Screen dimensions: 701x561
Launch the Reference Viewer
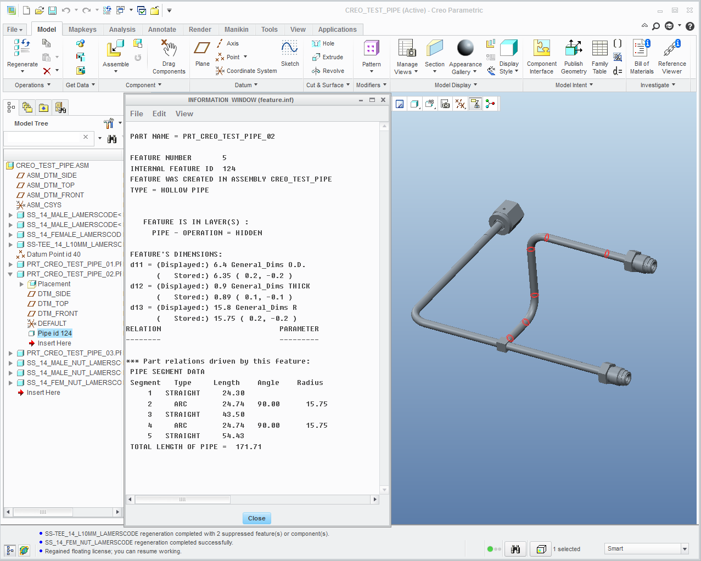[672, 56]
